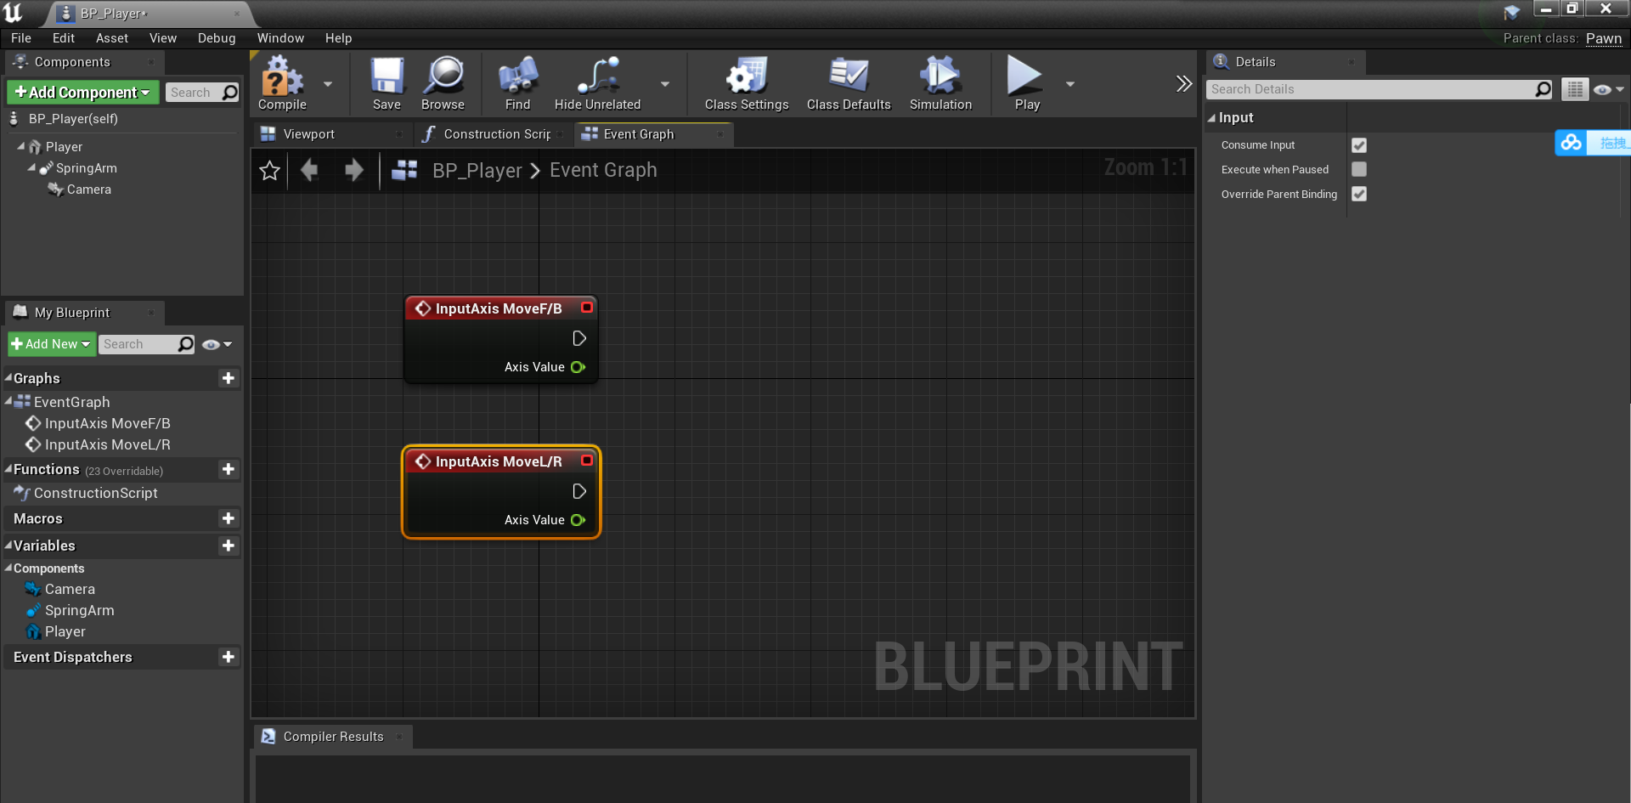This screenshot has width=1631, height=803.
Task: Add a new event dispatcher with plus
Action: point(228,657)
